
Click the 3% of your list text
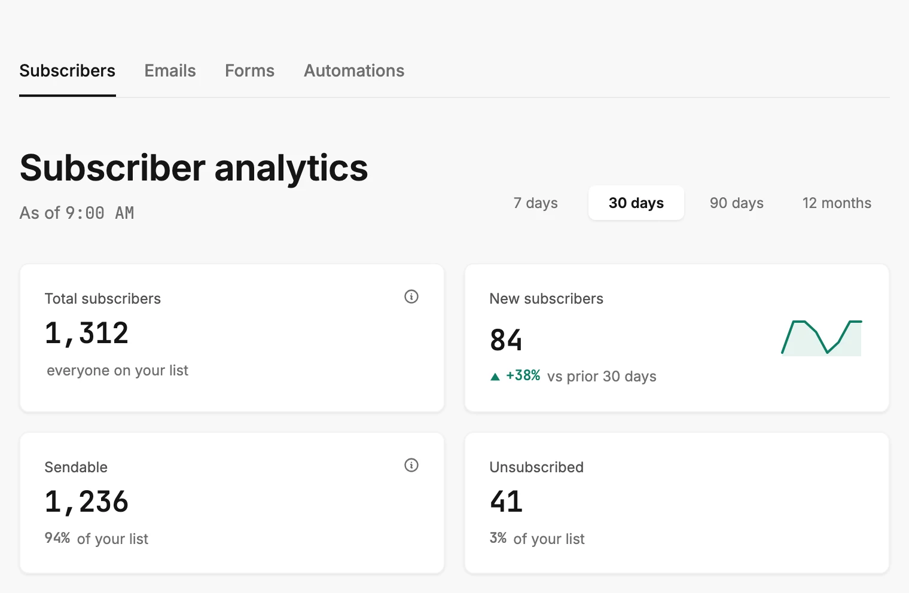pos(537,539)
